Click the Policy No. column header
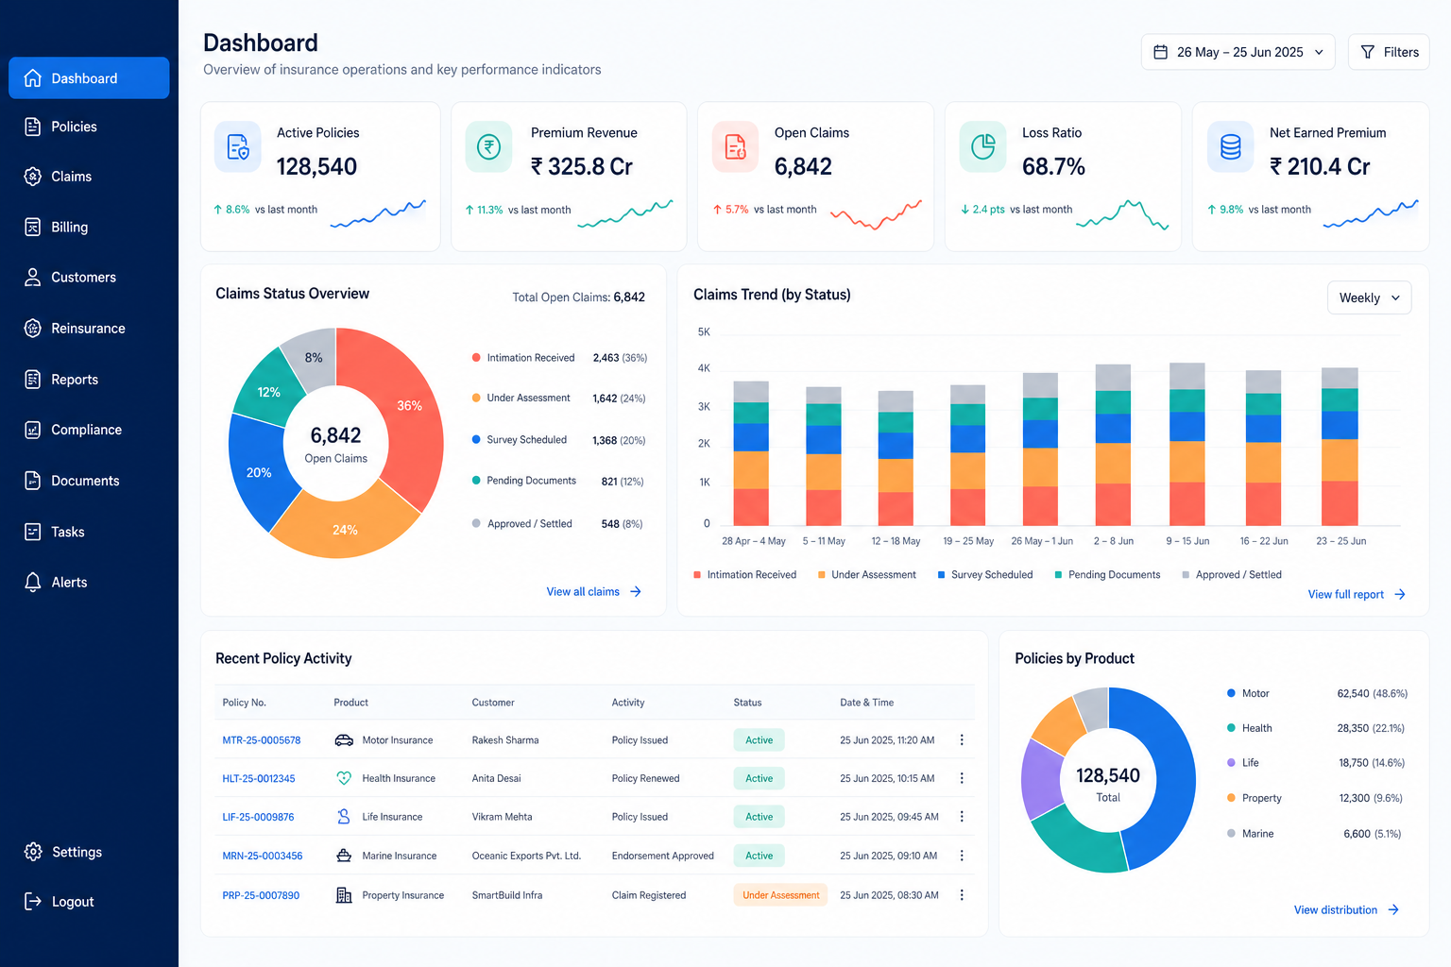The width and height of the screenshot is (1451, 967). click(x=245, y=703)
